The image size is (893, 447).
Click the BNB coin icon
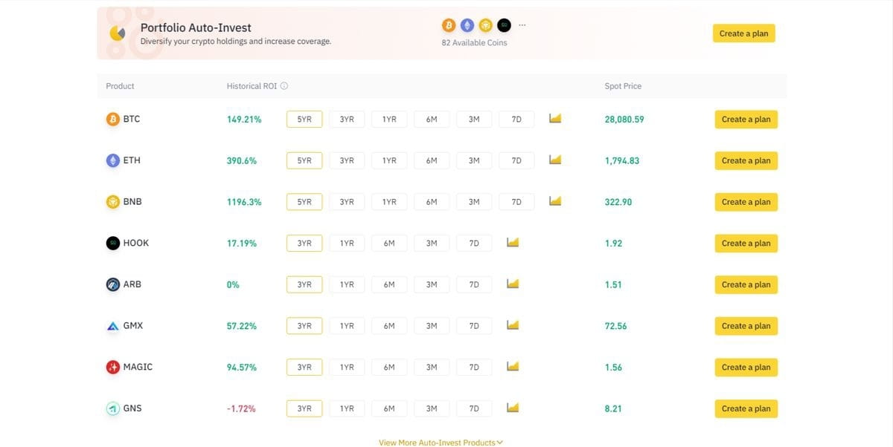click(x=113, y=202)
